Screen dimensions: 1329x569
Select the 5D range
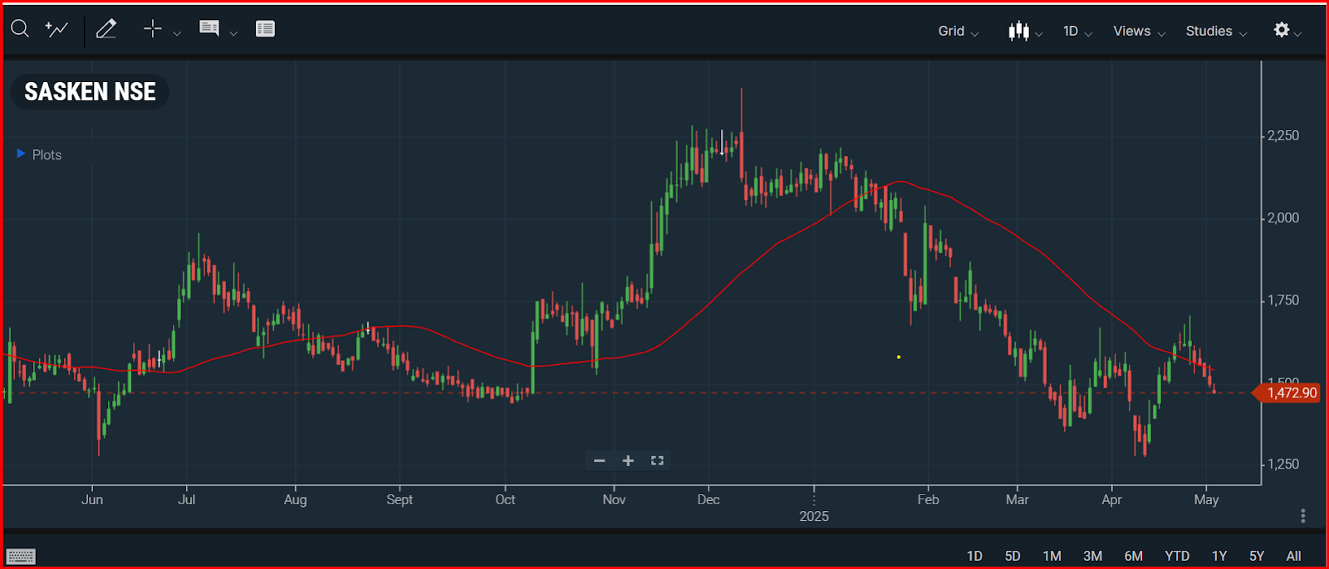[x=1013, y=556]
